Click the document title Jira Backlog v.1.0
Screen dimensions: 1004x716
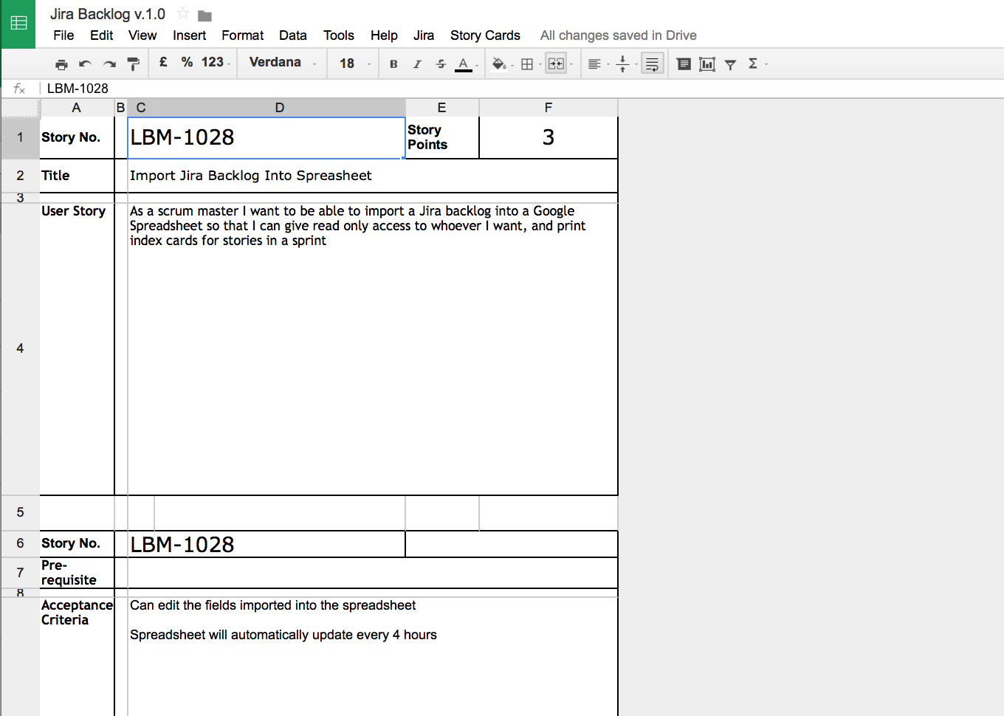(108, 14)
